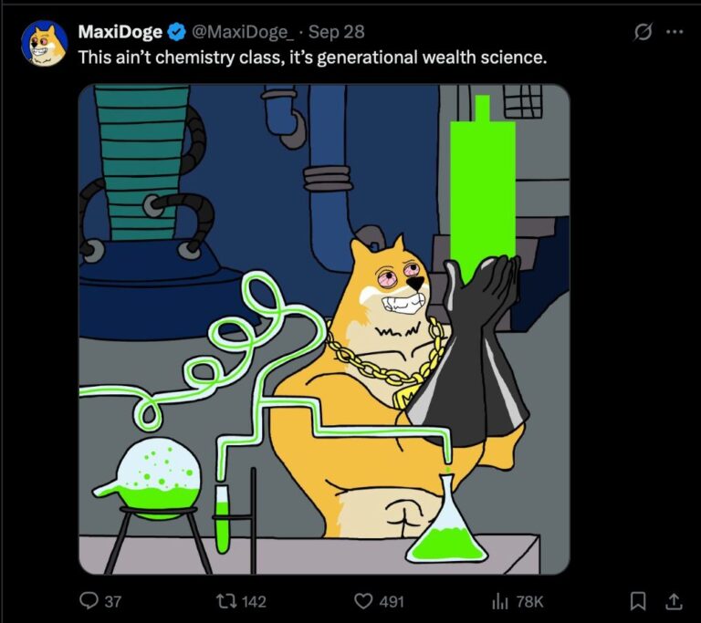
Task: Repost the tweet via retweet icon
Action: [226, 601]
